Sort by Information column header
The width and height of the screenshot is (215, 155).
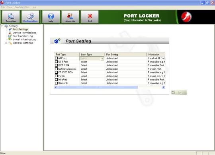[156, 55]
